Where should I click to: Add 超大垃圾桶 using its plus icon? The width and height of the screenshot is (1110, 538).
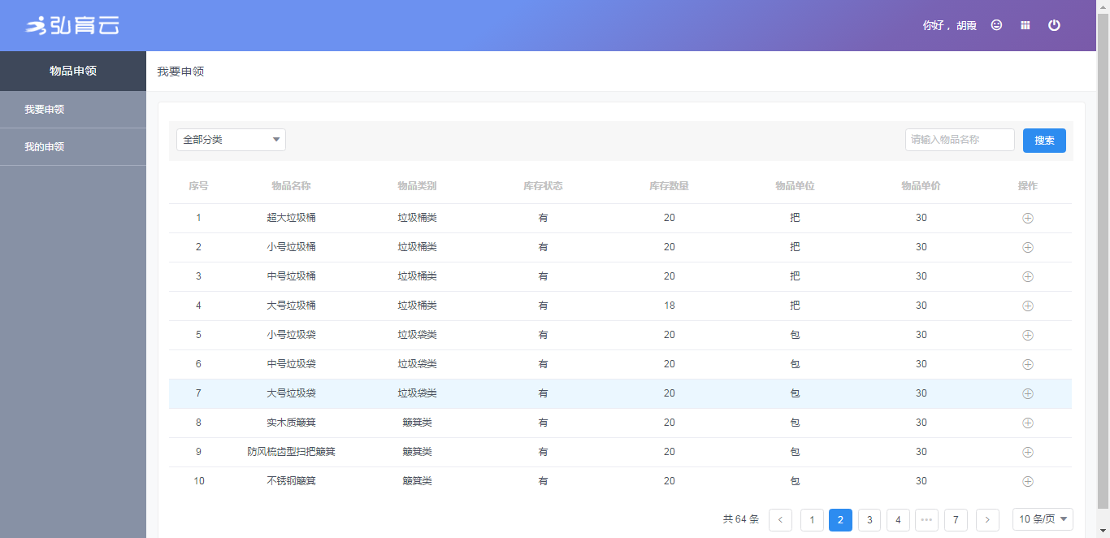(x=1027, y=218)
